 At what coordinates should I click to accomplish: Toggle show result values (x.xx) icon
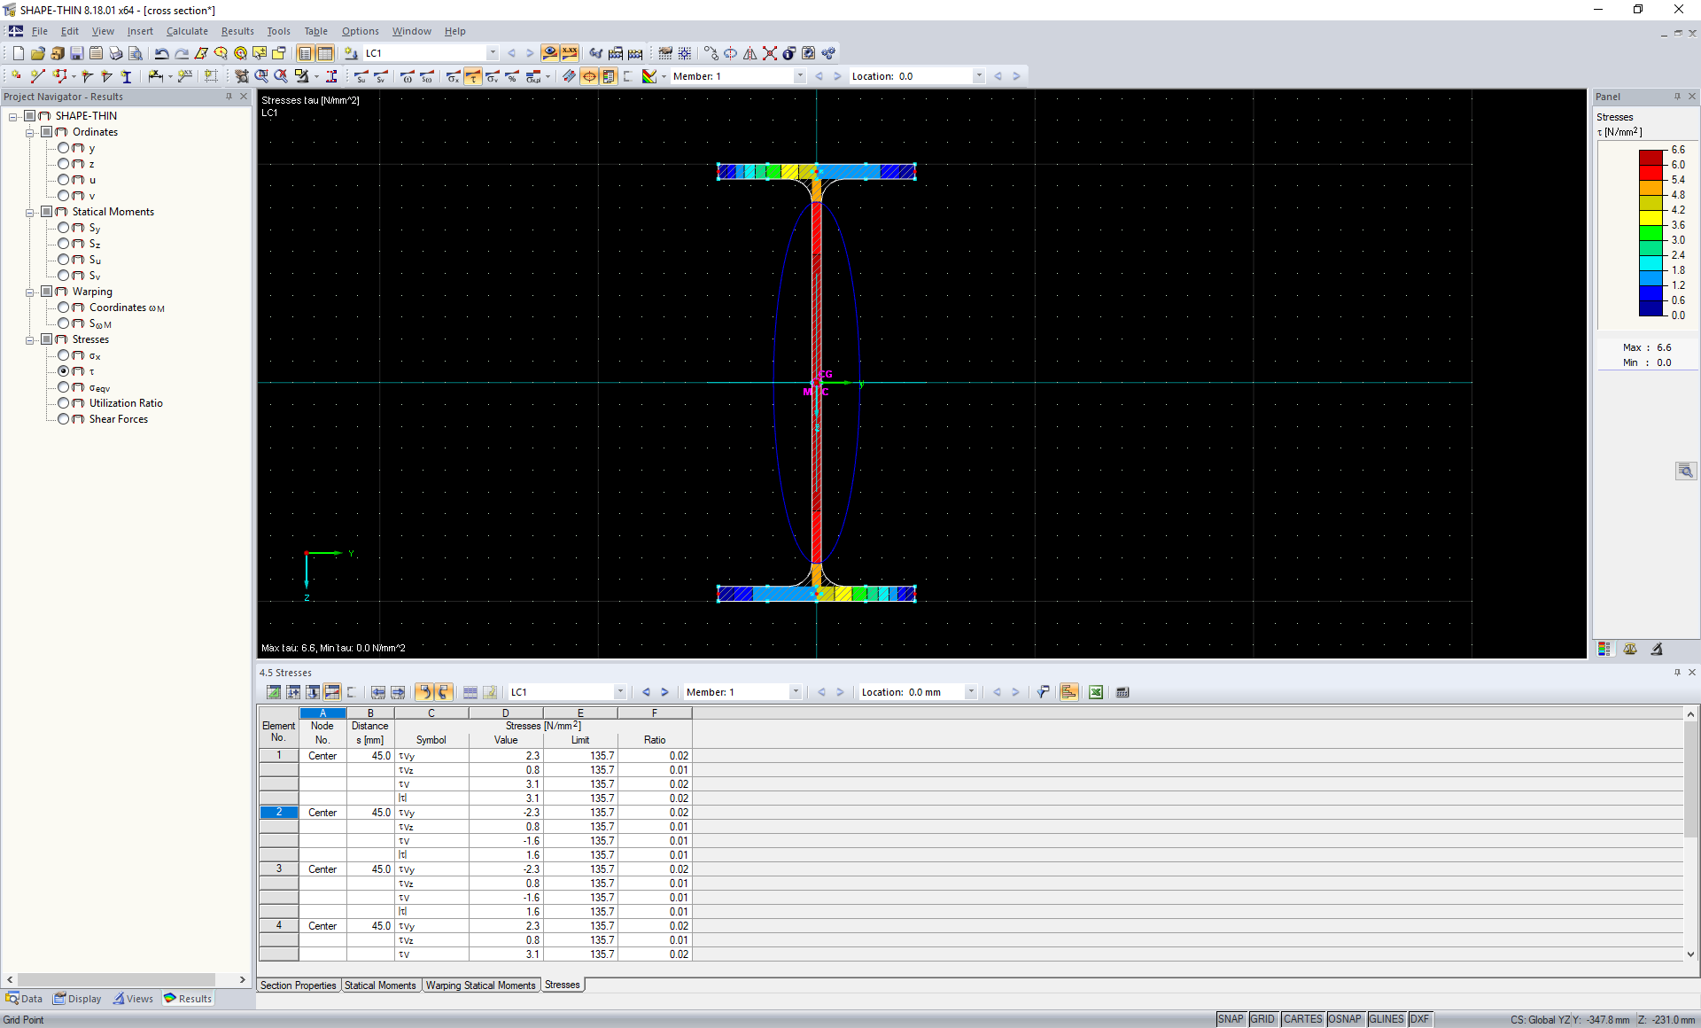(x=570, y=53)
